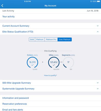Viewport: 101px width, 111px height.
Task: Select the Exec Platinum status tab
Action: (x=65, y=40)
